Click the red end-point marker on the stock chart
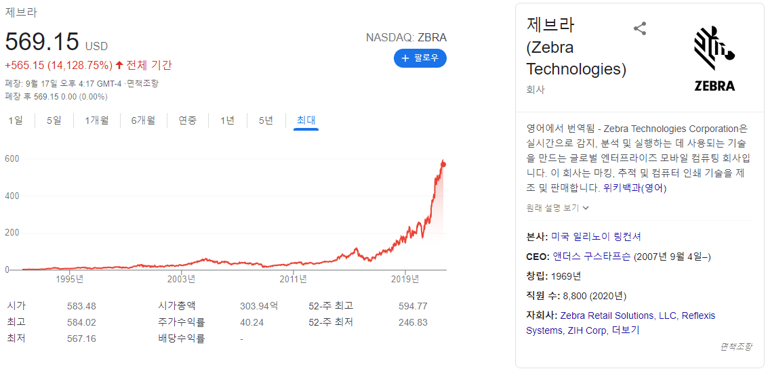This screenshot has width=768, height=371. [444, 165]
